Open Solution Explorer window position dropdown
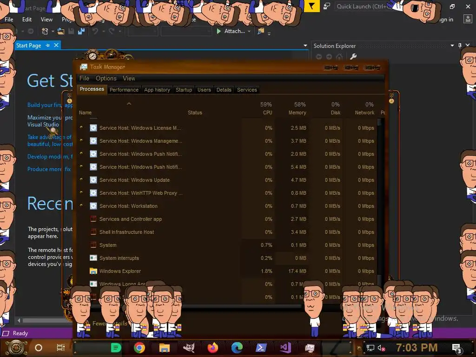This screenshot has height=357, width=476. [452, 46]
